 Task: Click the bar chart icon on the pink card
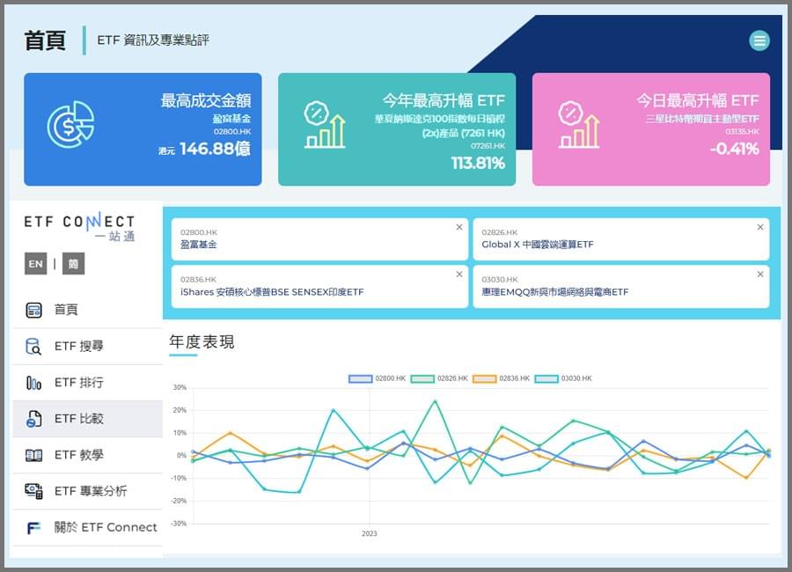579,124
